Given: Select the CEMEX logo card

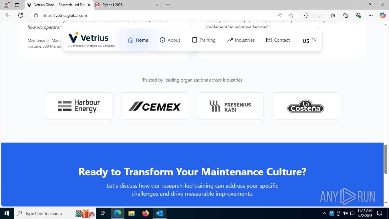Looking at the screenshot, I should pos(155,106).
